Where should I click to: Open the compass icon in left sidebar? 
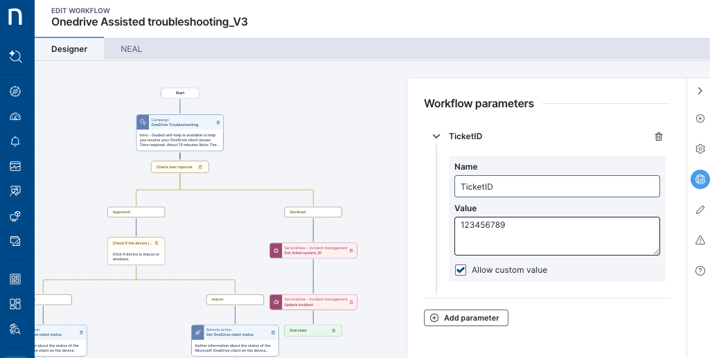pyautogui.click(x=16, y=91)
